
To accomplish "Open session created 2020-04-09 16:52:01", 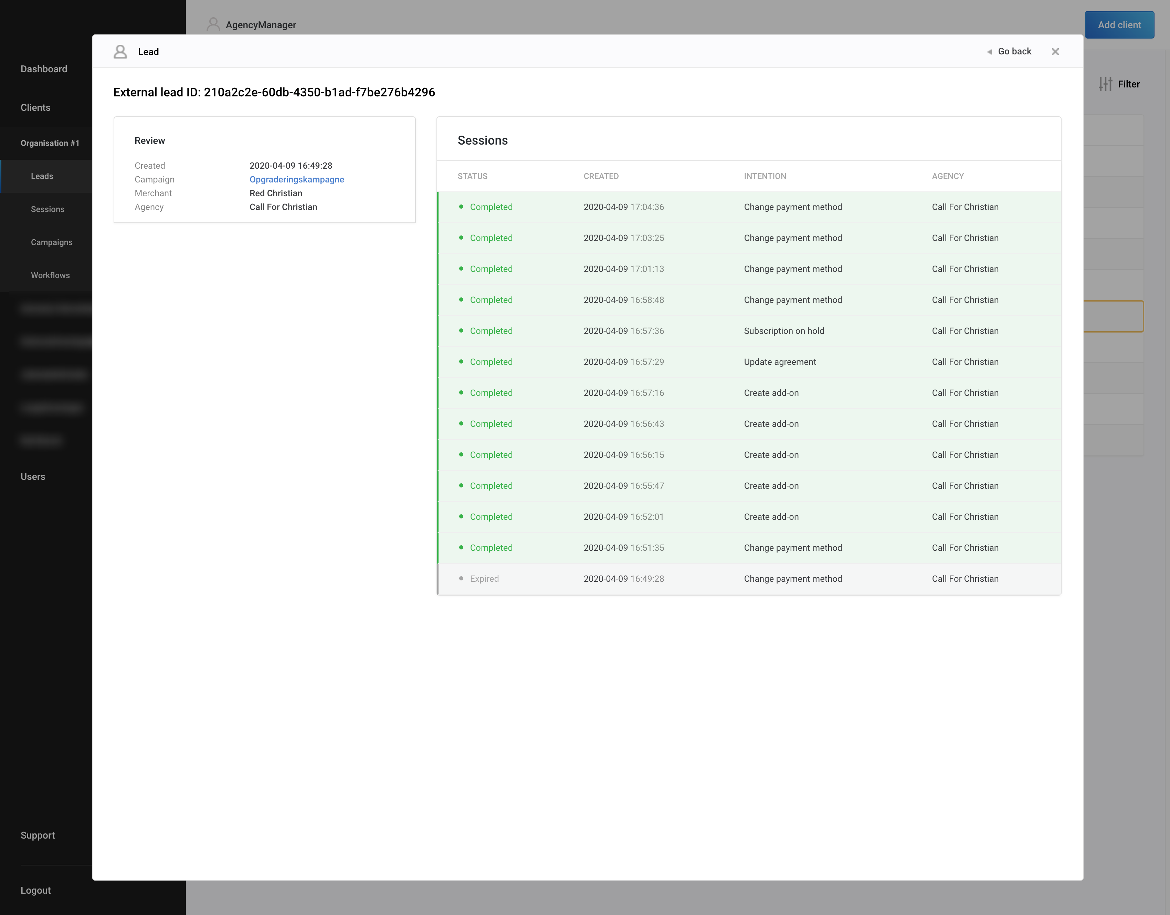I will (749, 517).
